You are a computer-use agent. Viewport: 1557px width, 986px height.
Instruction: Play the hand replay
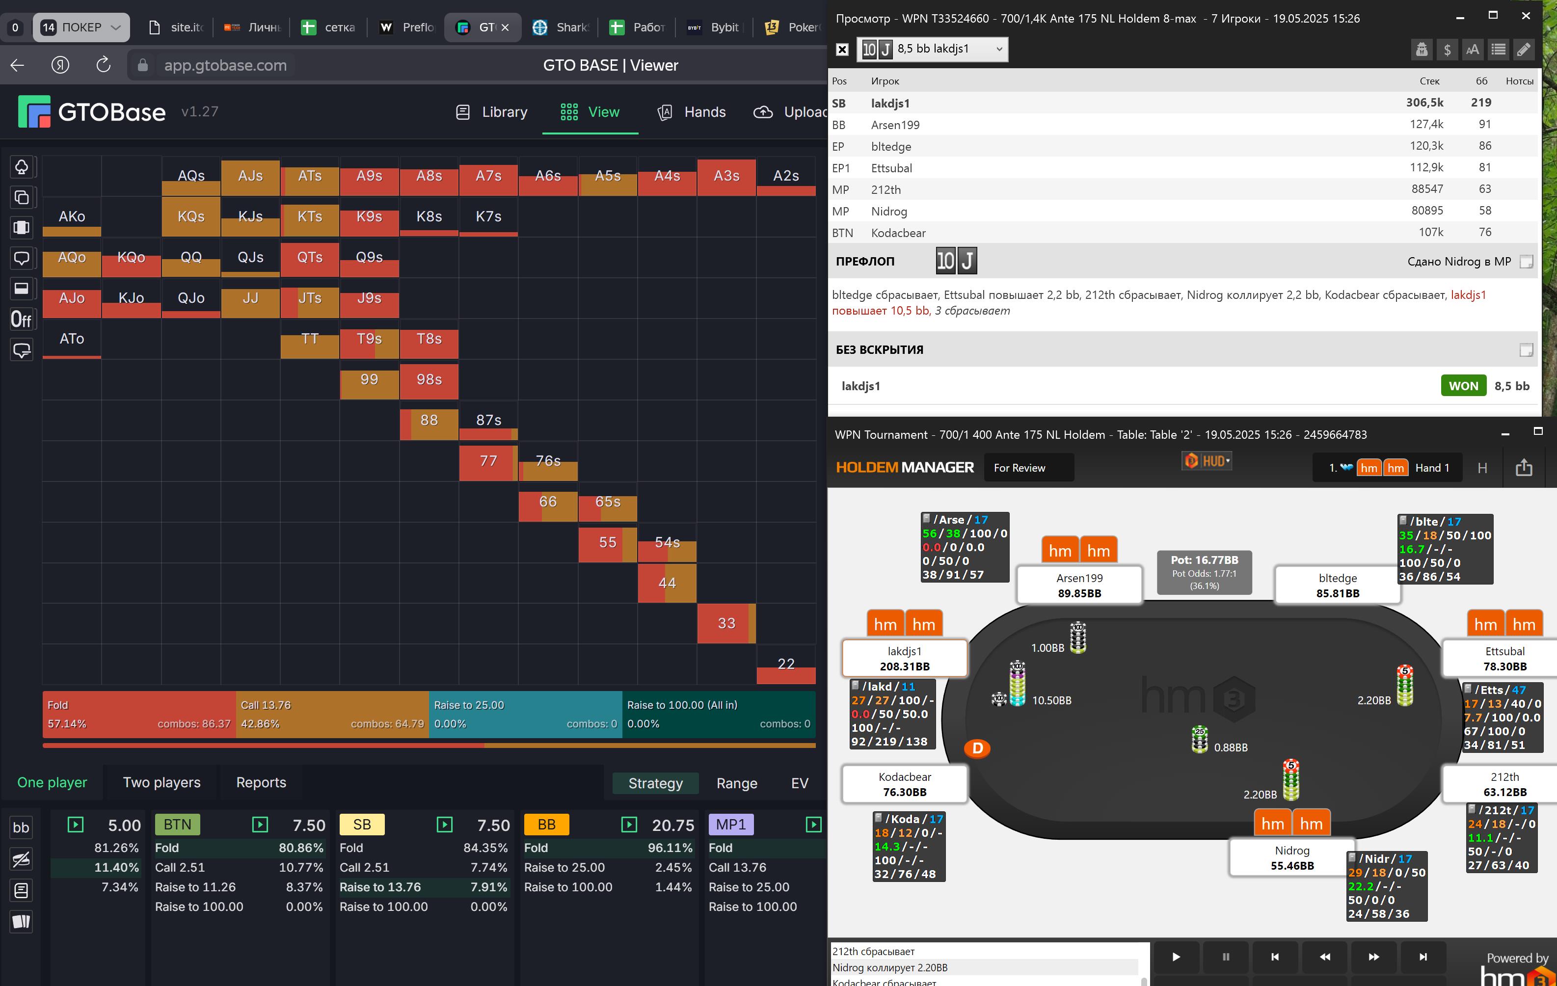click(x=1176, y=957)
